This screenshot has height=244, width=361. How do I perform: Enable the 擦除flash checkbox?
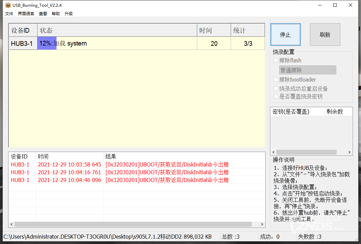pos(276,60)
